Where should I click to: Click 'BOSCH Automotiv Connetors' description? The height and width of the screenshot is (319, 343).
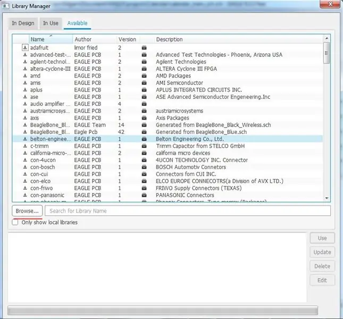coord(191,167)
